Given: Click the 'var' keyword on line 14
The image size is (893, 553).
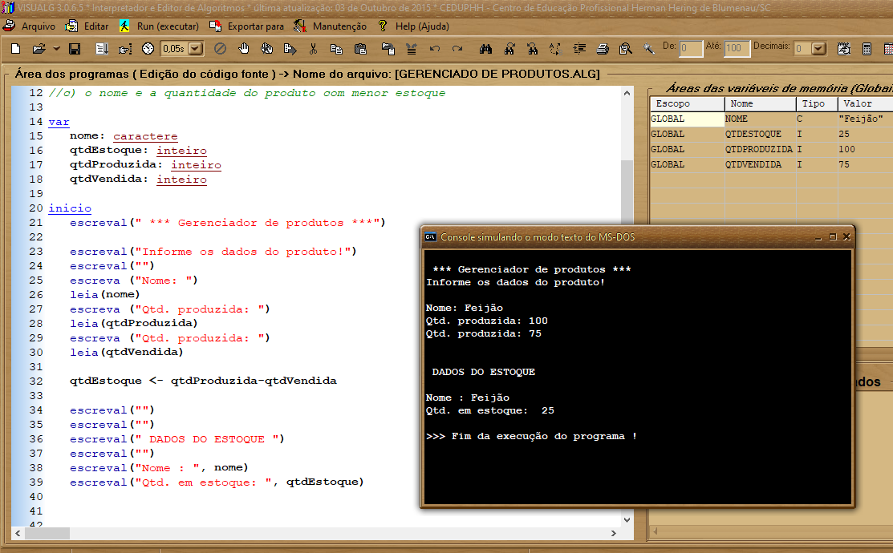Looking at the screenshot, I should point(59,122).
